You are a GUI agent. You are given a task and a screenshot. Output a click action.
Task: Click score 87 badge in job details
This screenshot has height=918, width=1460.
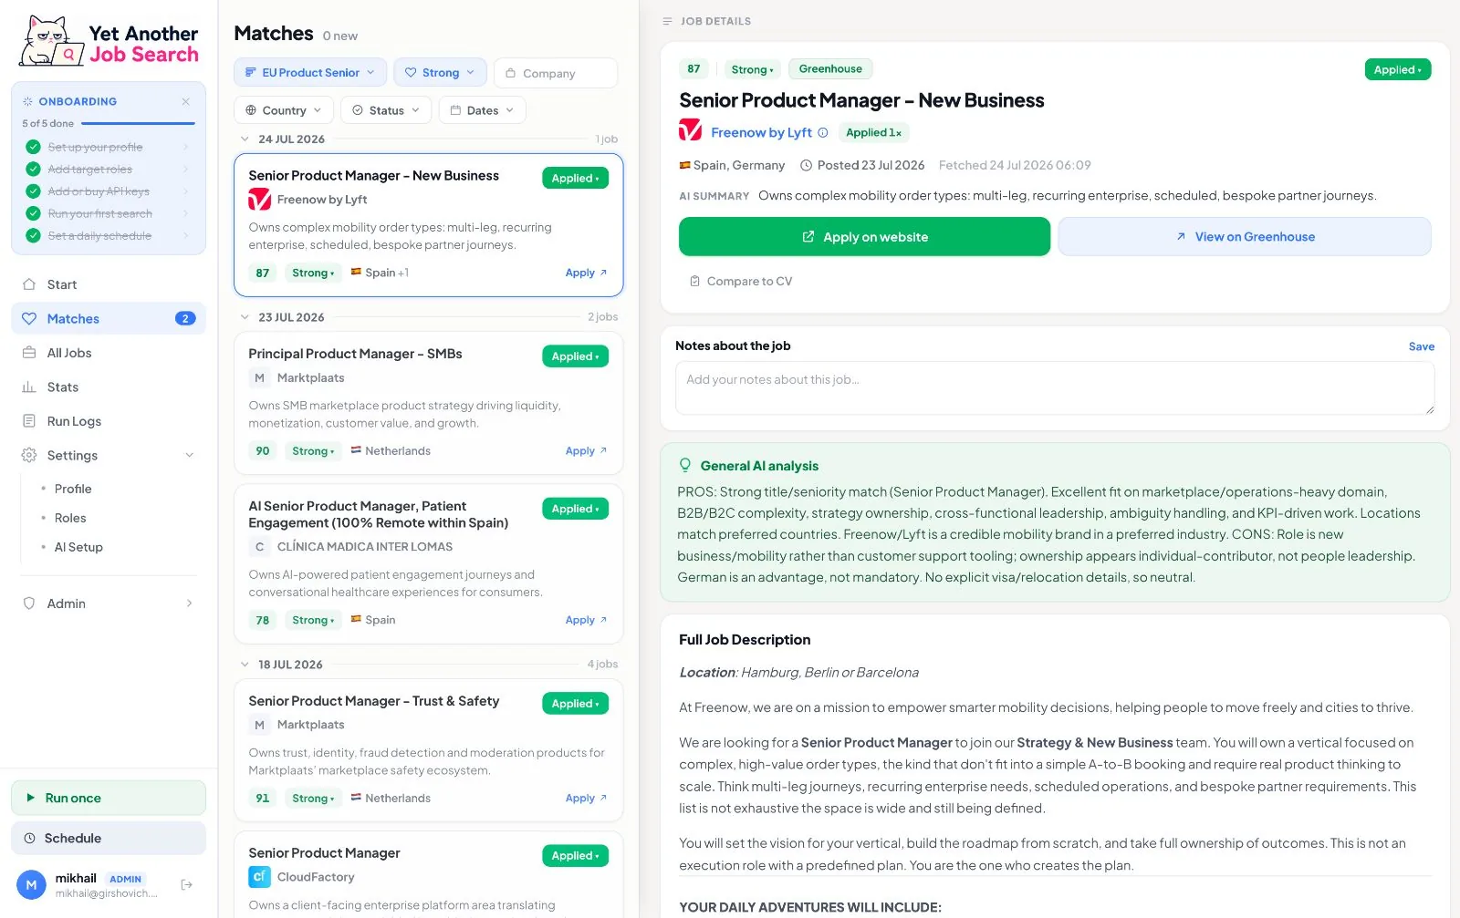pos(693,69)
